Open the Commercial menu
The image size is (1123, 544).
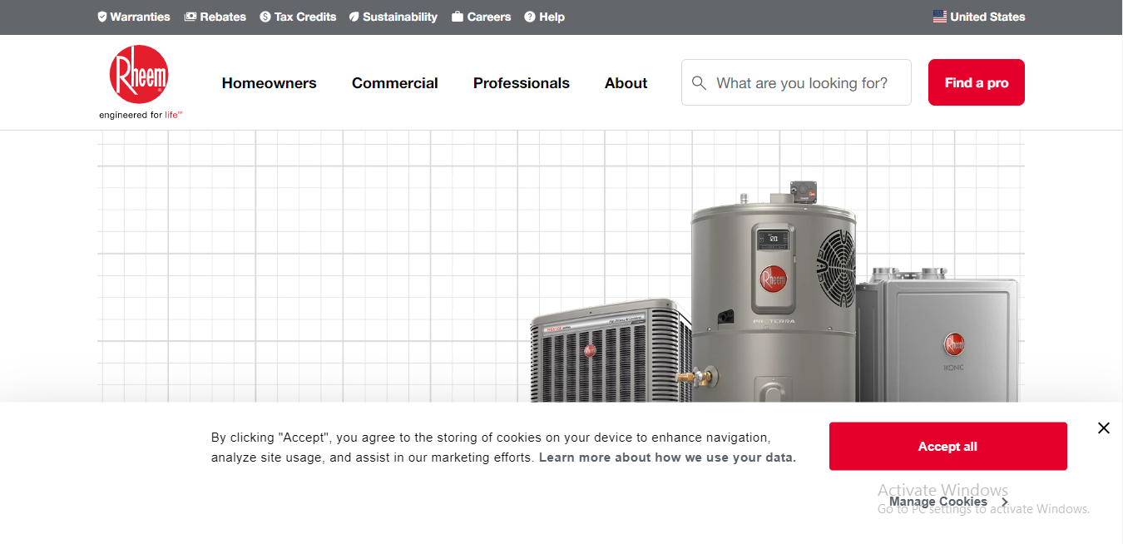(x=395, y=83)
